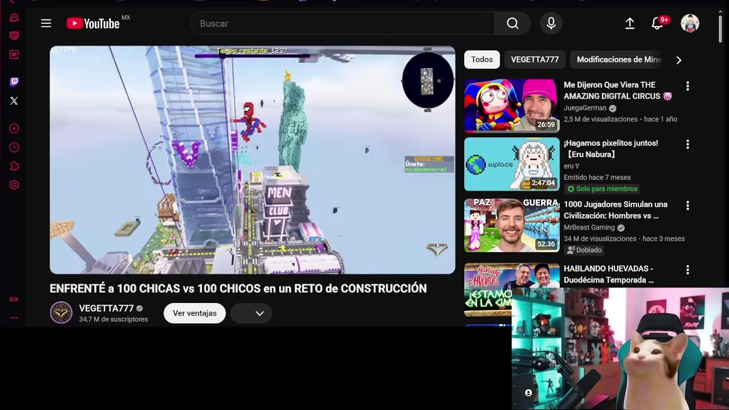Open options for the 1000 Jugadores video
The image size is (729, 410).
[x=687, y=206]
